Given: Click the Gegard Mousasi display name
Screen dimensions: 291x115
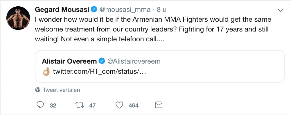Looking at the screenshot, I should pos(62,10).
